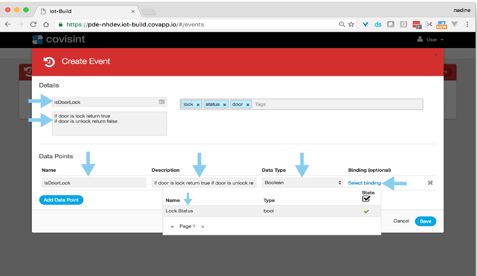Reload the page with refresh icon
The image size is (477, 276).
(33, 24)
